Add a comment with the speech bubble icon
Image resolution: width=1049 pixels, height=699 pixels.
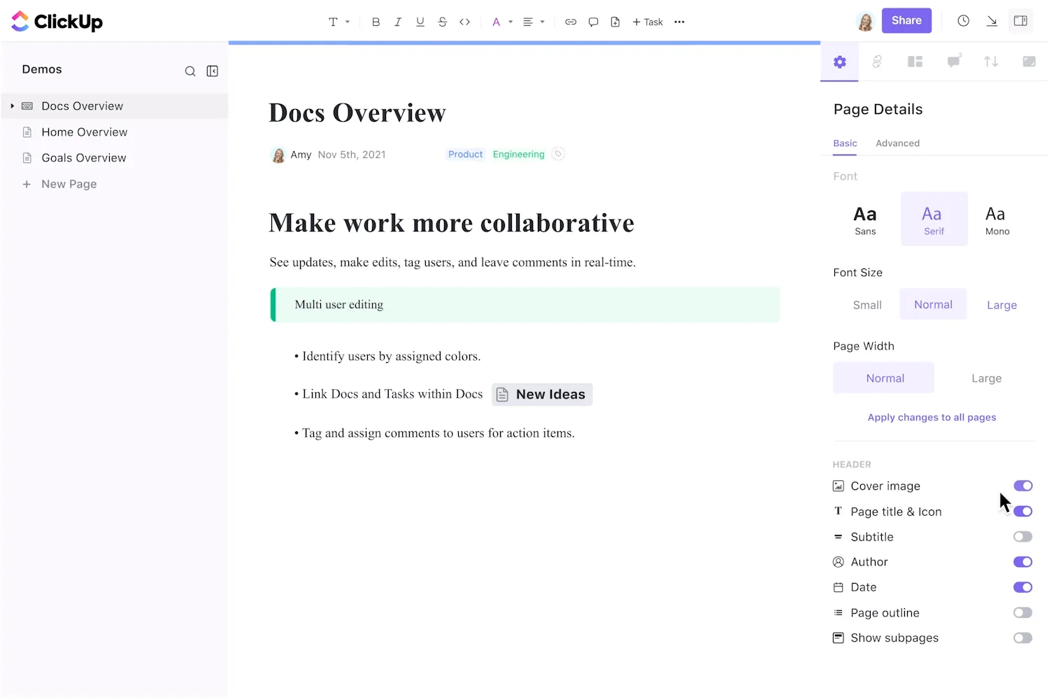593,22
